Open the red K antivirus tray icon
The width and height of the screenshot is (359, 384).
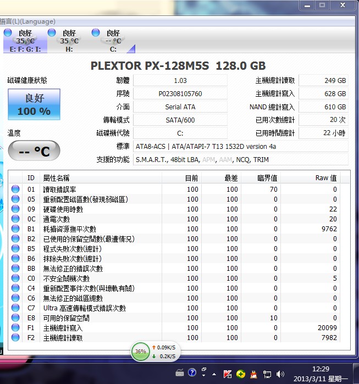coord(228,374)
